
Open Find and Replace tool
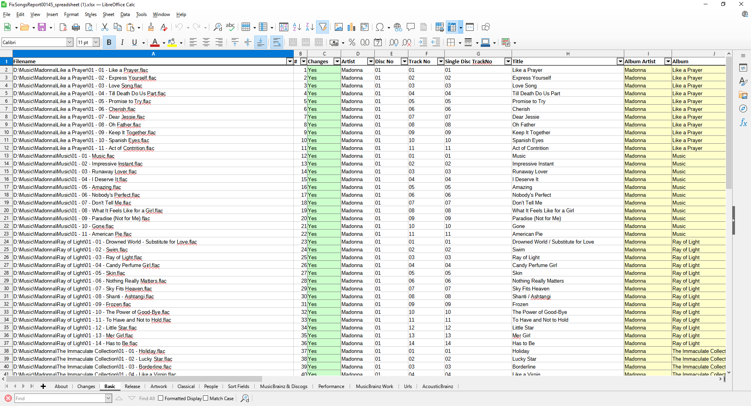coord(217,27)
